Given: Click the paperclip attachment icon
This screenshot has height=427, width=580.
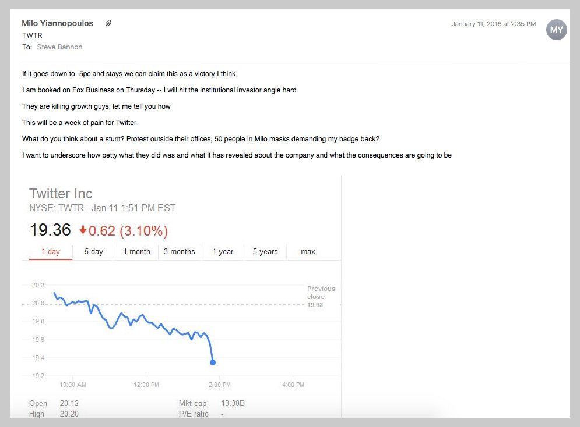Looking at the screenshot, I should tap(108, 23).
